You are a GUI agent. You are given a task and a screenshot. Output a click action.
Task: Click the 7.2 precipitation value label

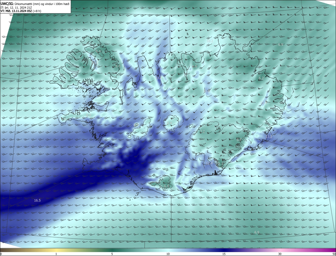pos(202,131)
